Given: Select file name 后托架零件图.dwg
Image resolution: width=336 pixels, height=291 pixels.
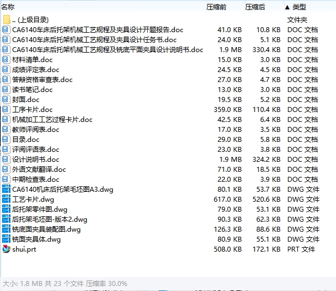Looking at the screenshot, I should (x=40, y=210).
